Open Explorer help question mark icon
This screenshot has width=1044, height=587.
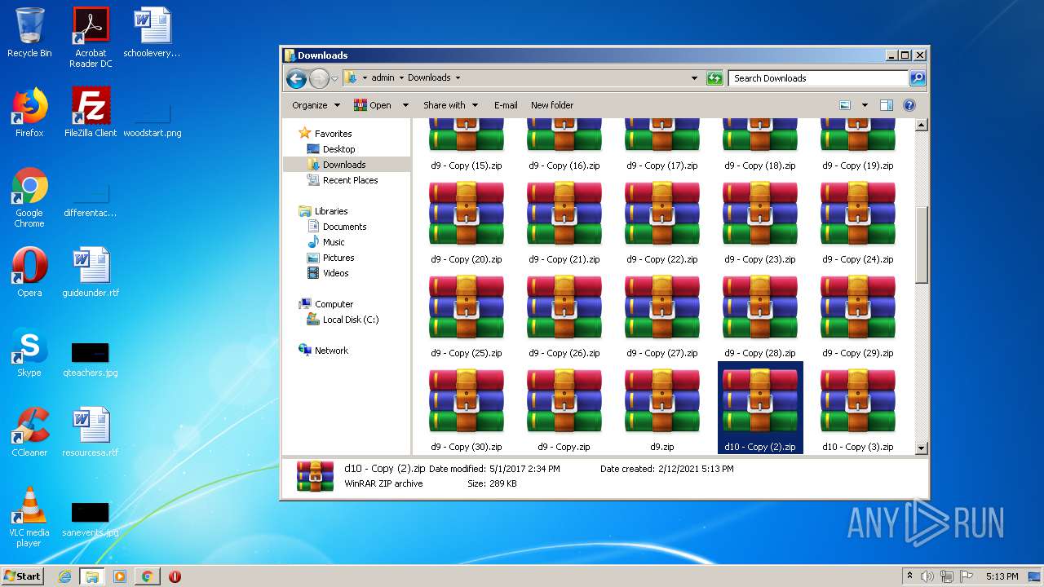(909, 105)
